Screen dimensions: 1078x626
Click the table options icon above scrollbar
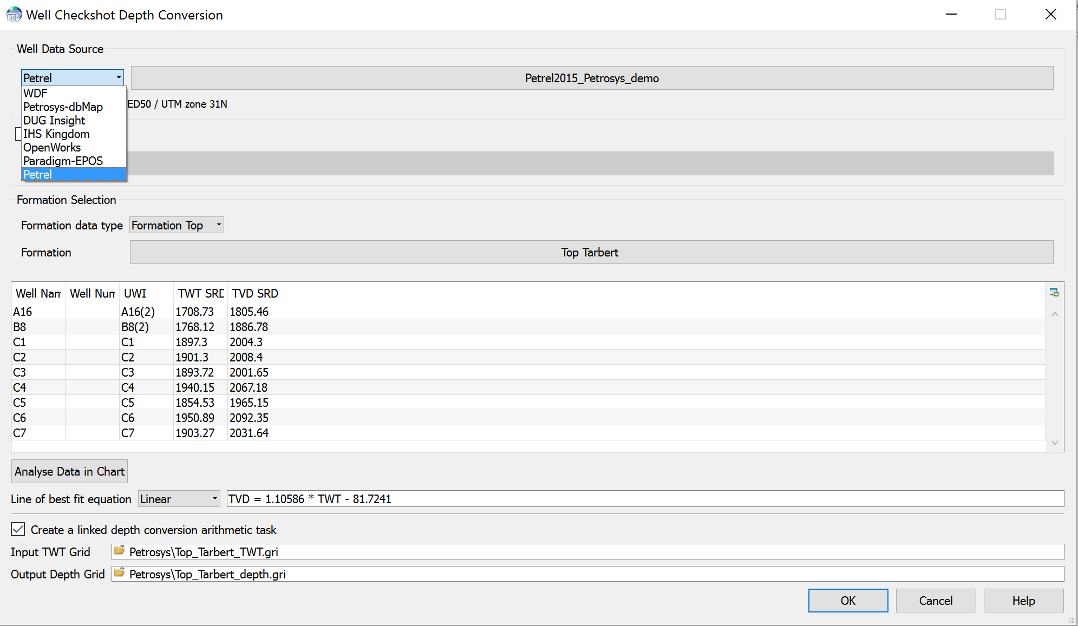(x=1054, y=292)
